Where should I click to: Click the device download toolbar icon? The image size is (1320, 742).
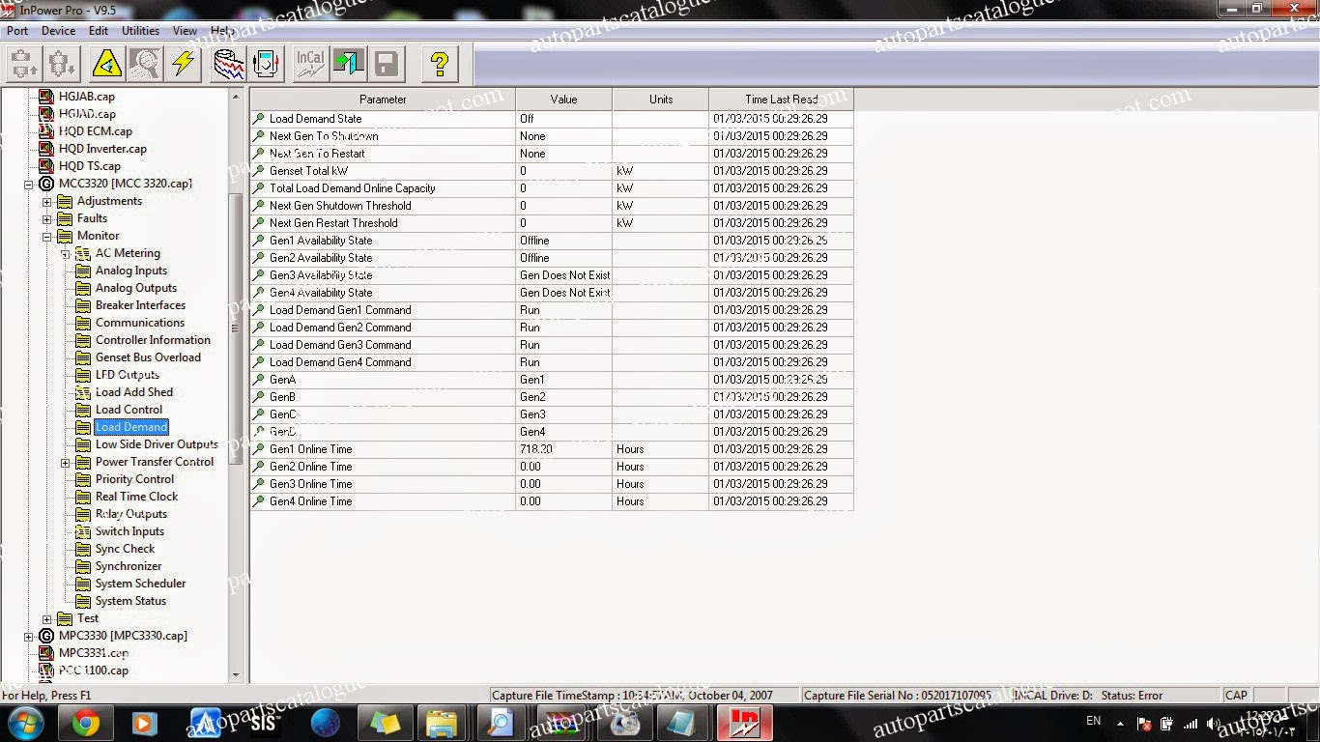[61, 64]
